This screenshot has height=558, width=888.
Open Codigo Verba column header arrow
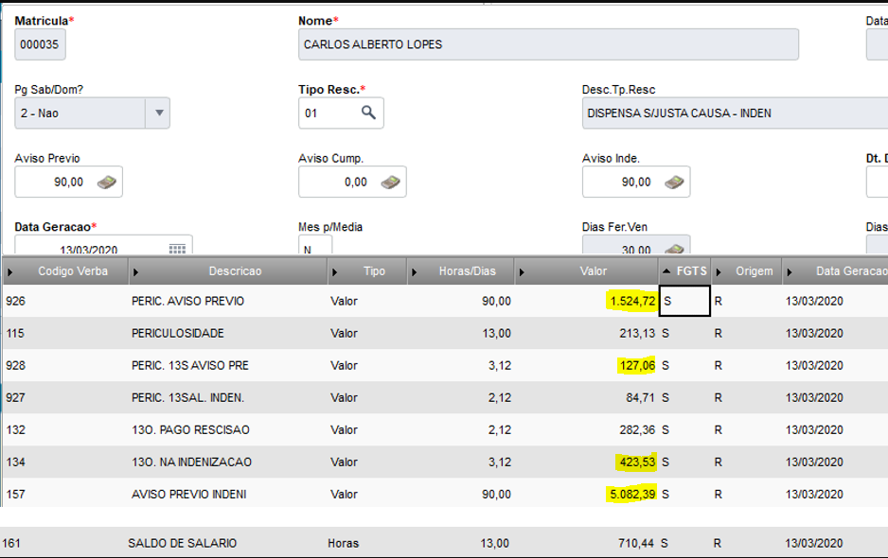coord(9,272)
